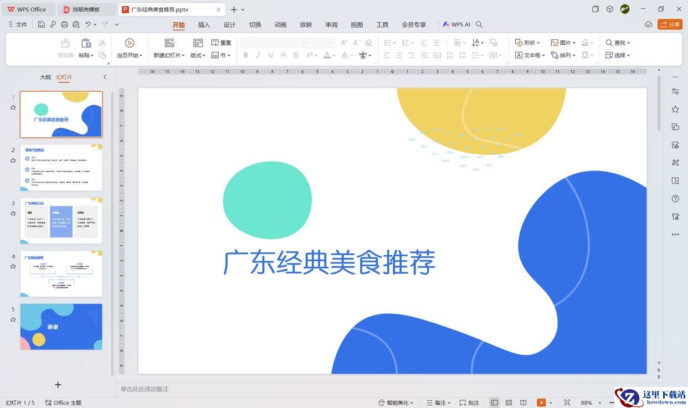
Task: Open the Find (查找) dropdown
Action: pyautogui.click(x=618, y=43)
